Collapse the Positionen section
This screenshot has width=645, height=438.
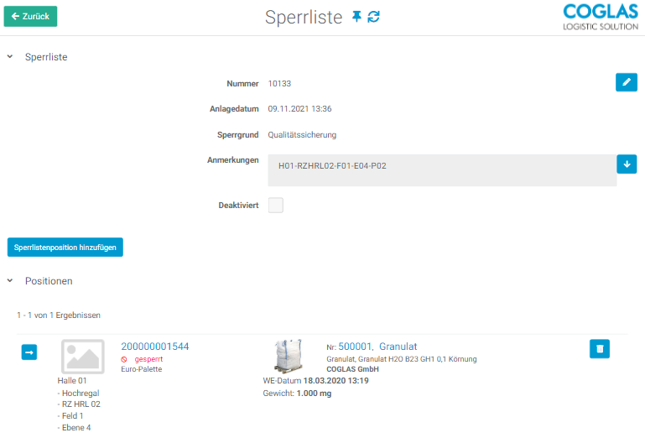click(x=10, y=281)
